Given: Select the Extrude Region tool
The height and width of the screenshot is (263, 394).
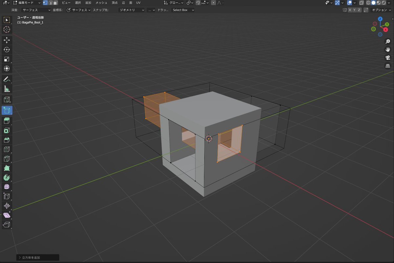Looking at the screenshot, I should [7, 121].
